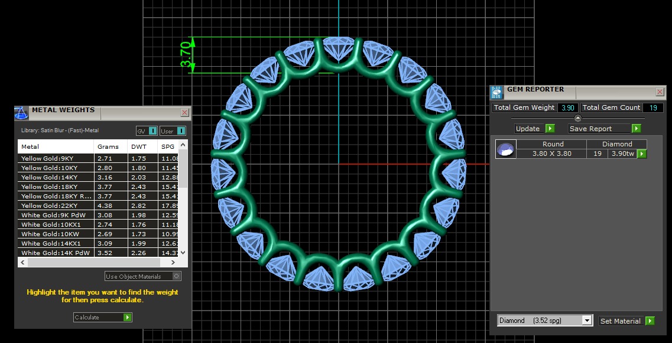The height and width of the screenshot is (343, 672).
Task: Click the 3.70 dimension label in viewport
Action: point(185,54)
